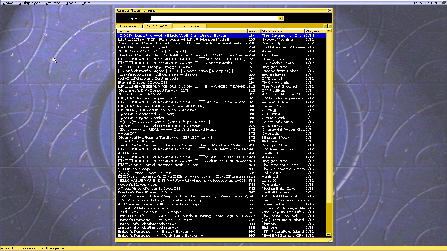Click into the Open address field
This screenshot has width=447, height=251.
point(214,18)
